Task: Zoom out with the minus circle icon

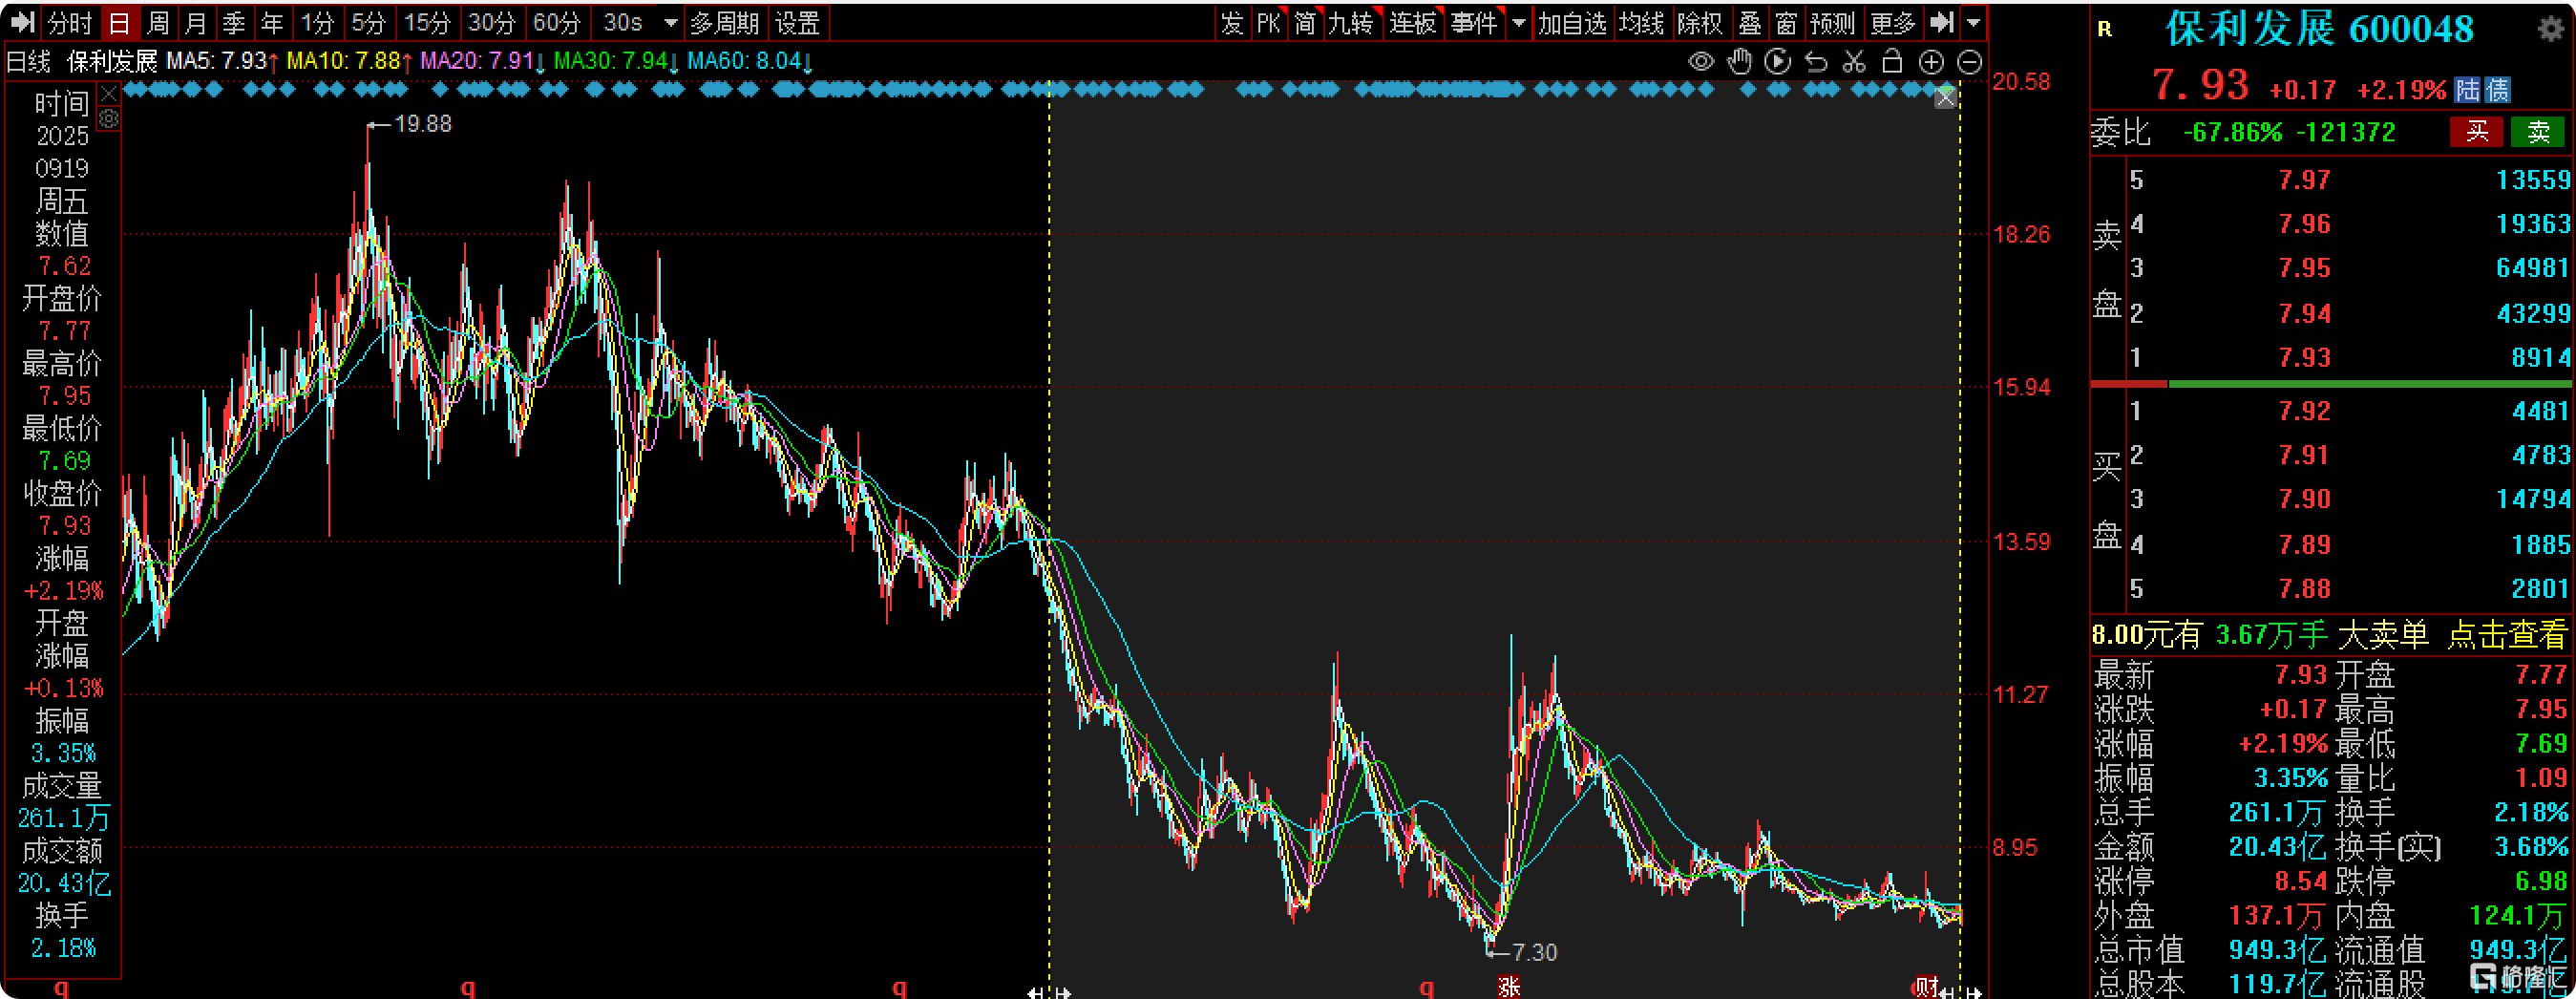Action: pos(1969,62)
